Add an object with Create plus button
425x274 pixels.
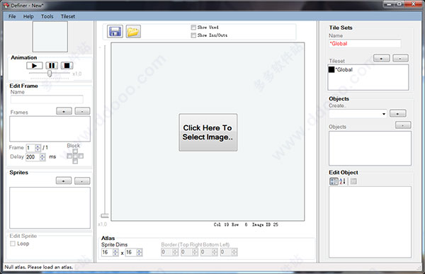(397, 113)
